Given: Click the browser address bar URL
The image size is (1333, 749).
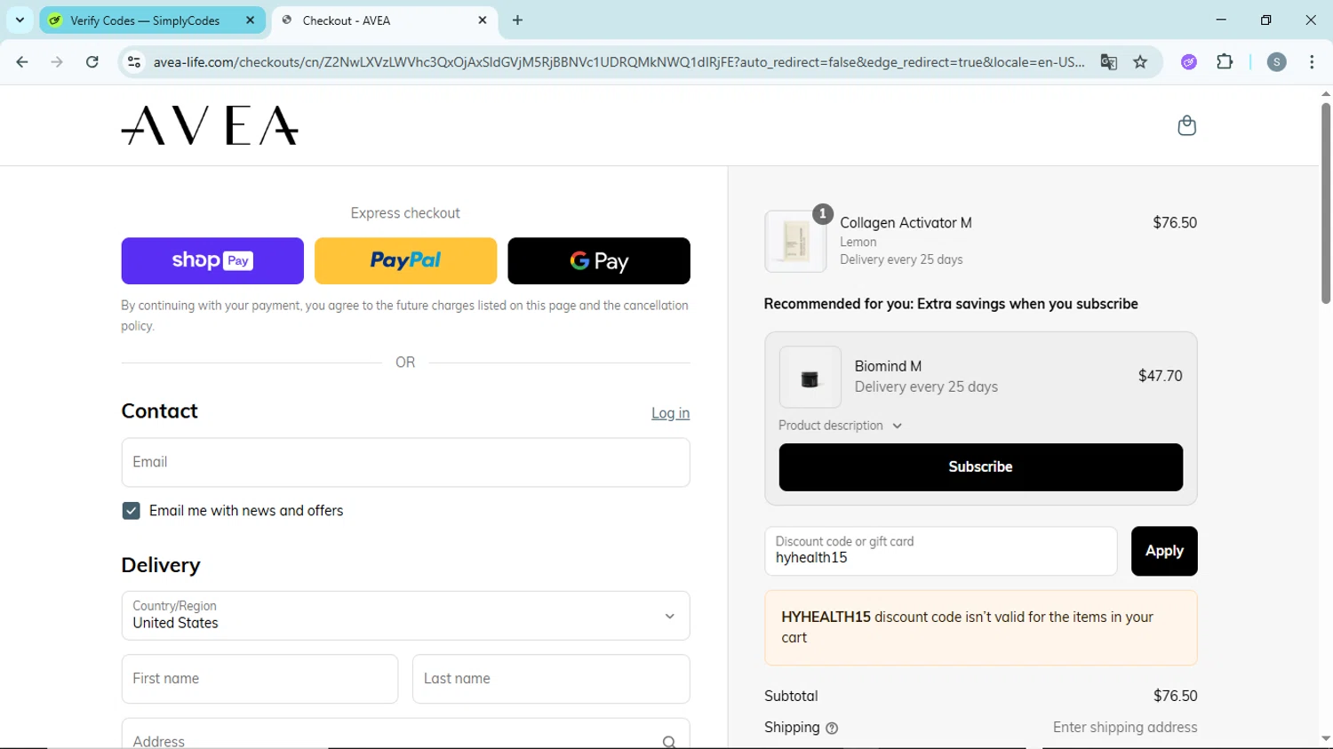Looking at the screenshot, I should click(x=619, y=62).
